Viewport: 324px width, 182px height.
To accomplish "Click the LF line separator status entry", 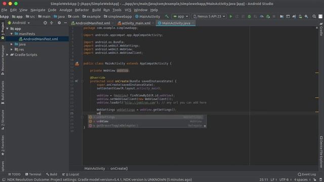I will point(273,180).
